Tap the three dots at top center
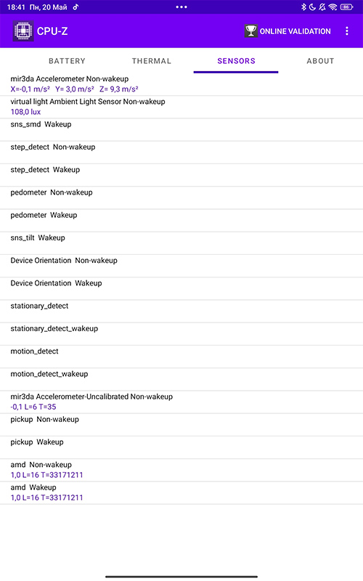The height and width of the screenshot is (581, 363). pos(181,7)
